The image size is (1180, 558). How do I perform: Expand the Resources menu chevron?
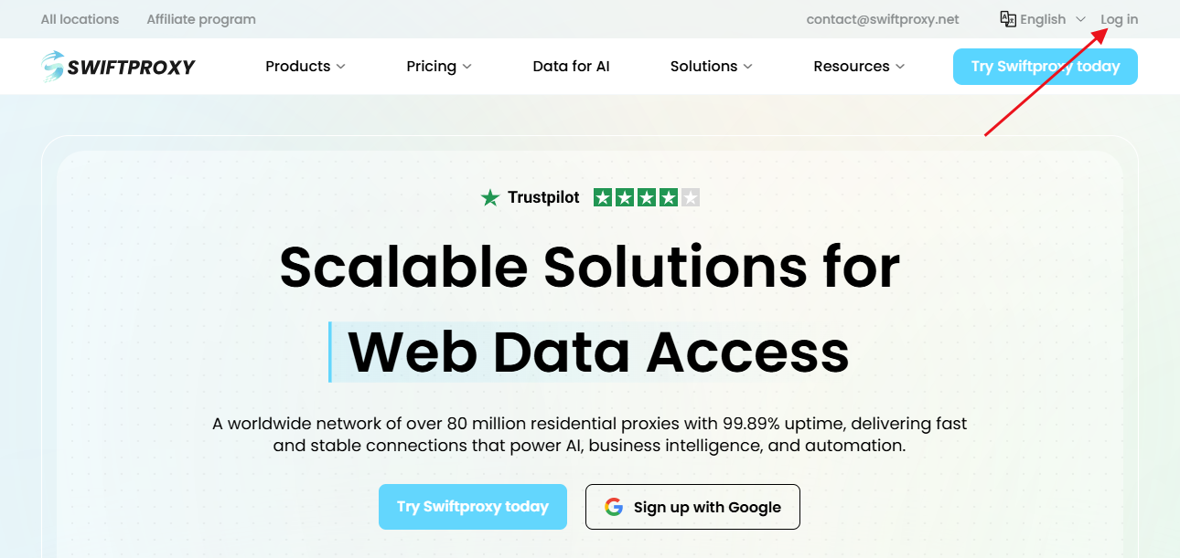click(x=900, y=67)
